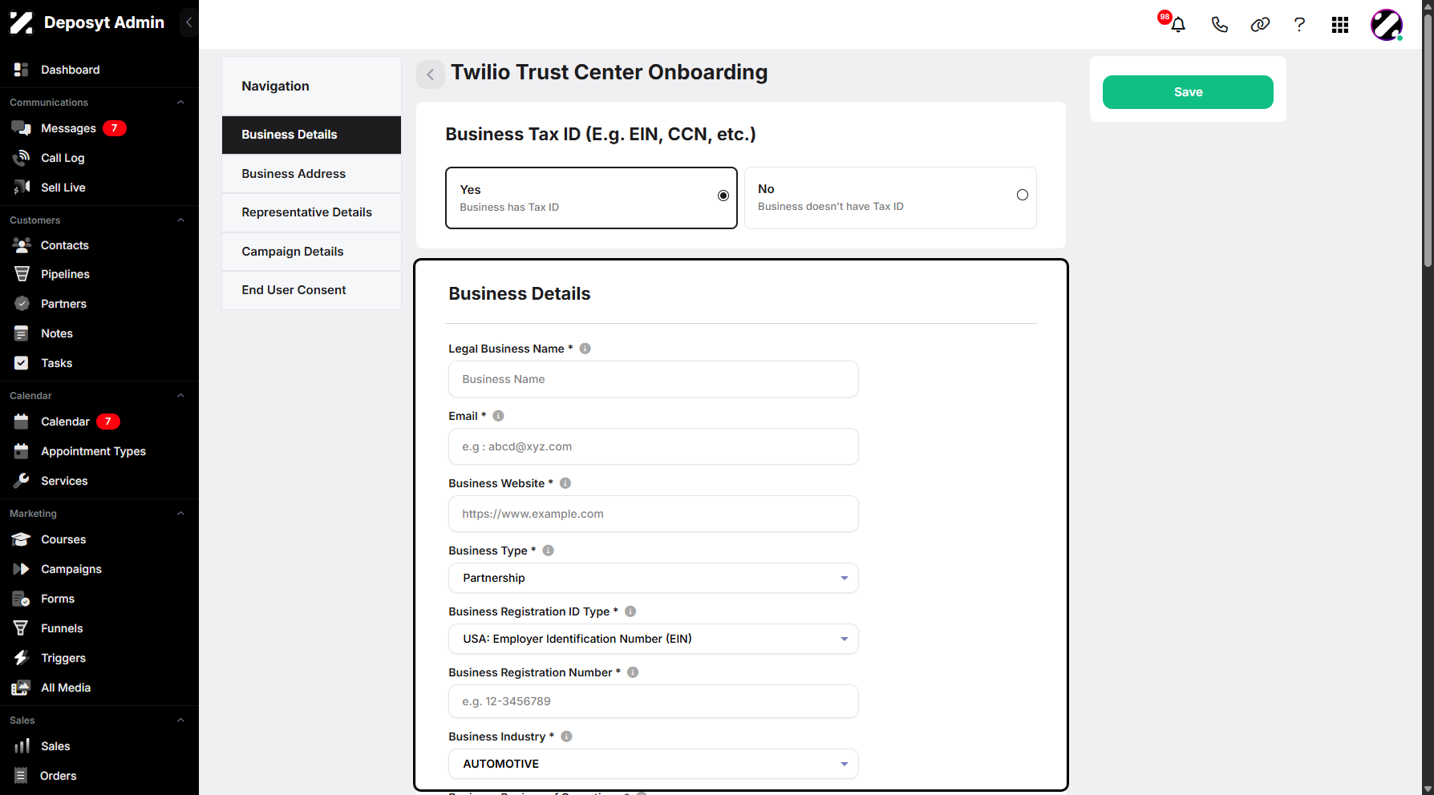This screenshot has height=795, width=1434.
Task: Click the phone dialer icon in header
Action: click(x=1219, y=25)
